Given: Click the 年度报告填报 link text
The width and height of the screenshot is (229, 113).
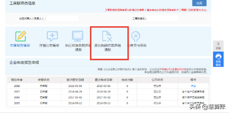Looking at the screenshot, I should pyautogui.click(x=20, y=45).
